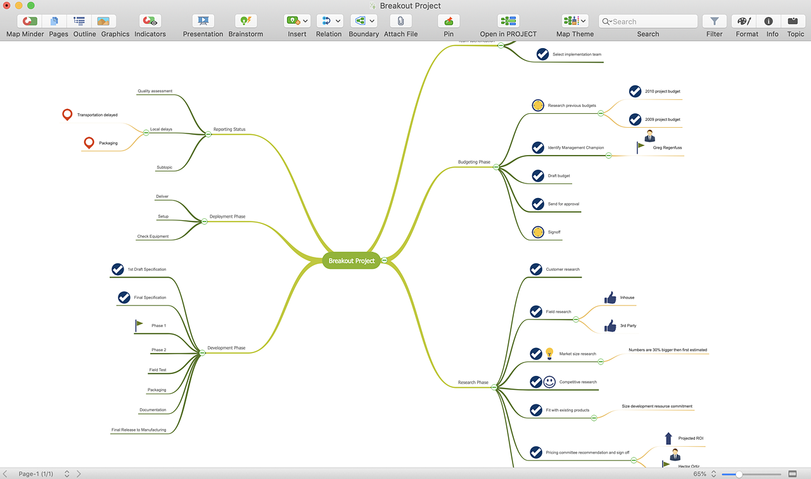The width and height of the screenshot is (811, 479).
Task: Click the Pin toolbar icon
Action: pyautogui.click(x=449, y=21)
